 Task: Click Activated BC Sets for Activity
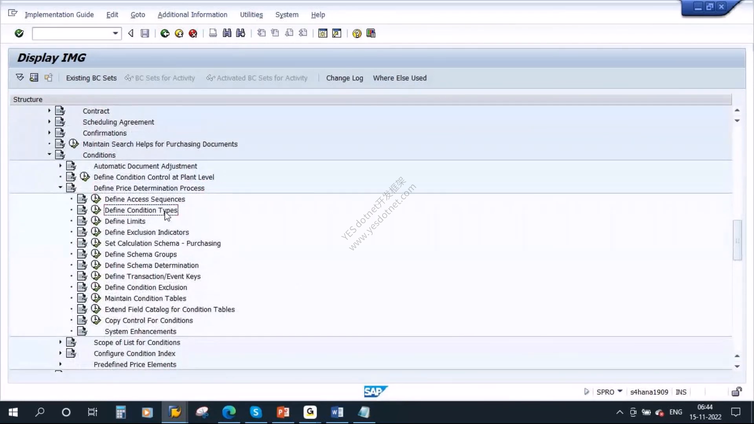click(257, 78)
